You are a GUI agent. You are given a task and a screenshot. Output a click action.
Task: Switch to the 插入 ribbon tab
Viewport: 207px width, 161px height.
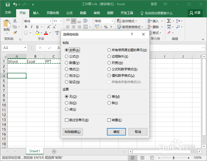(36, 13)
